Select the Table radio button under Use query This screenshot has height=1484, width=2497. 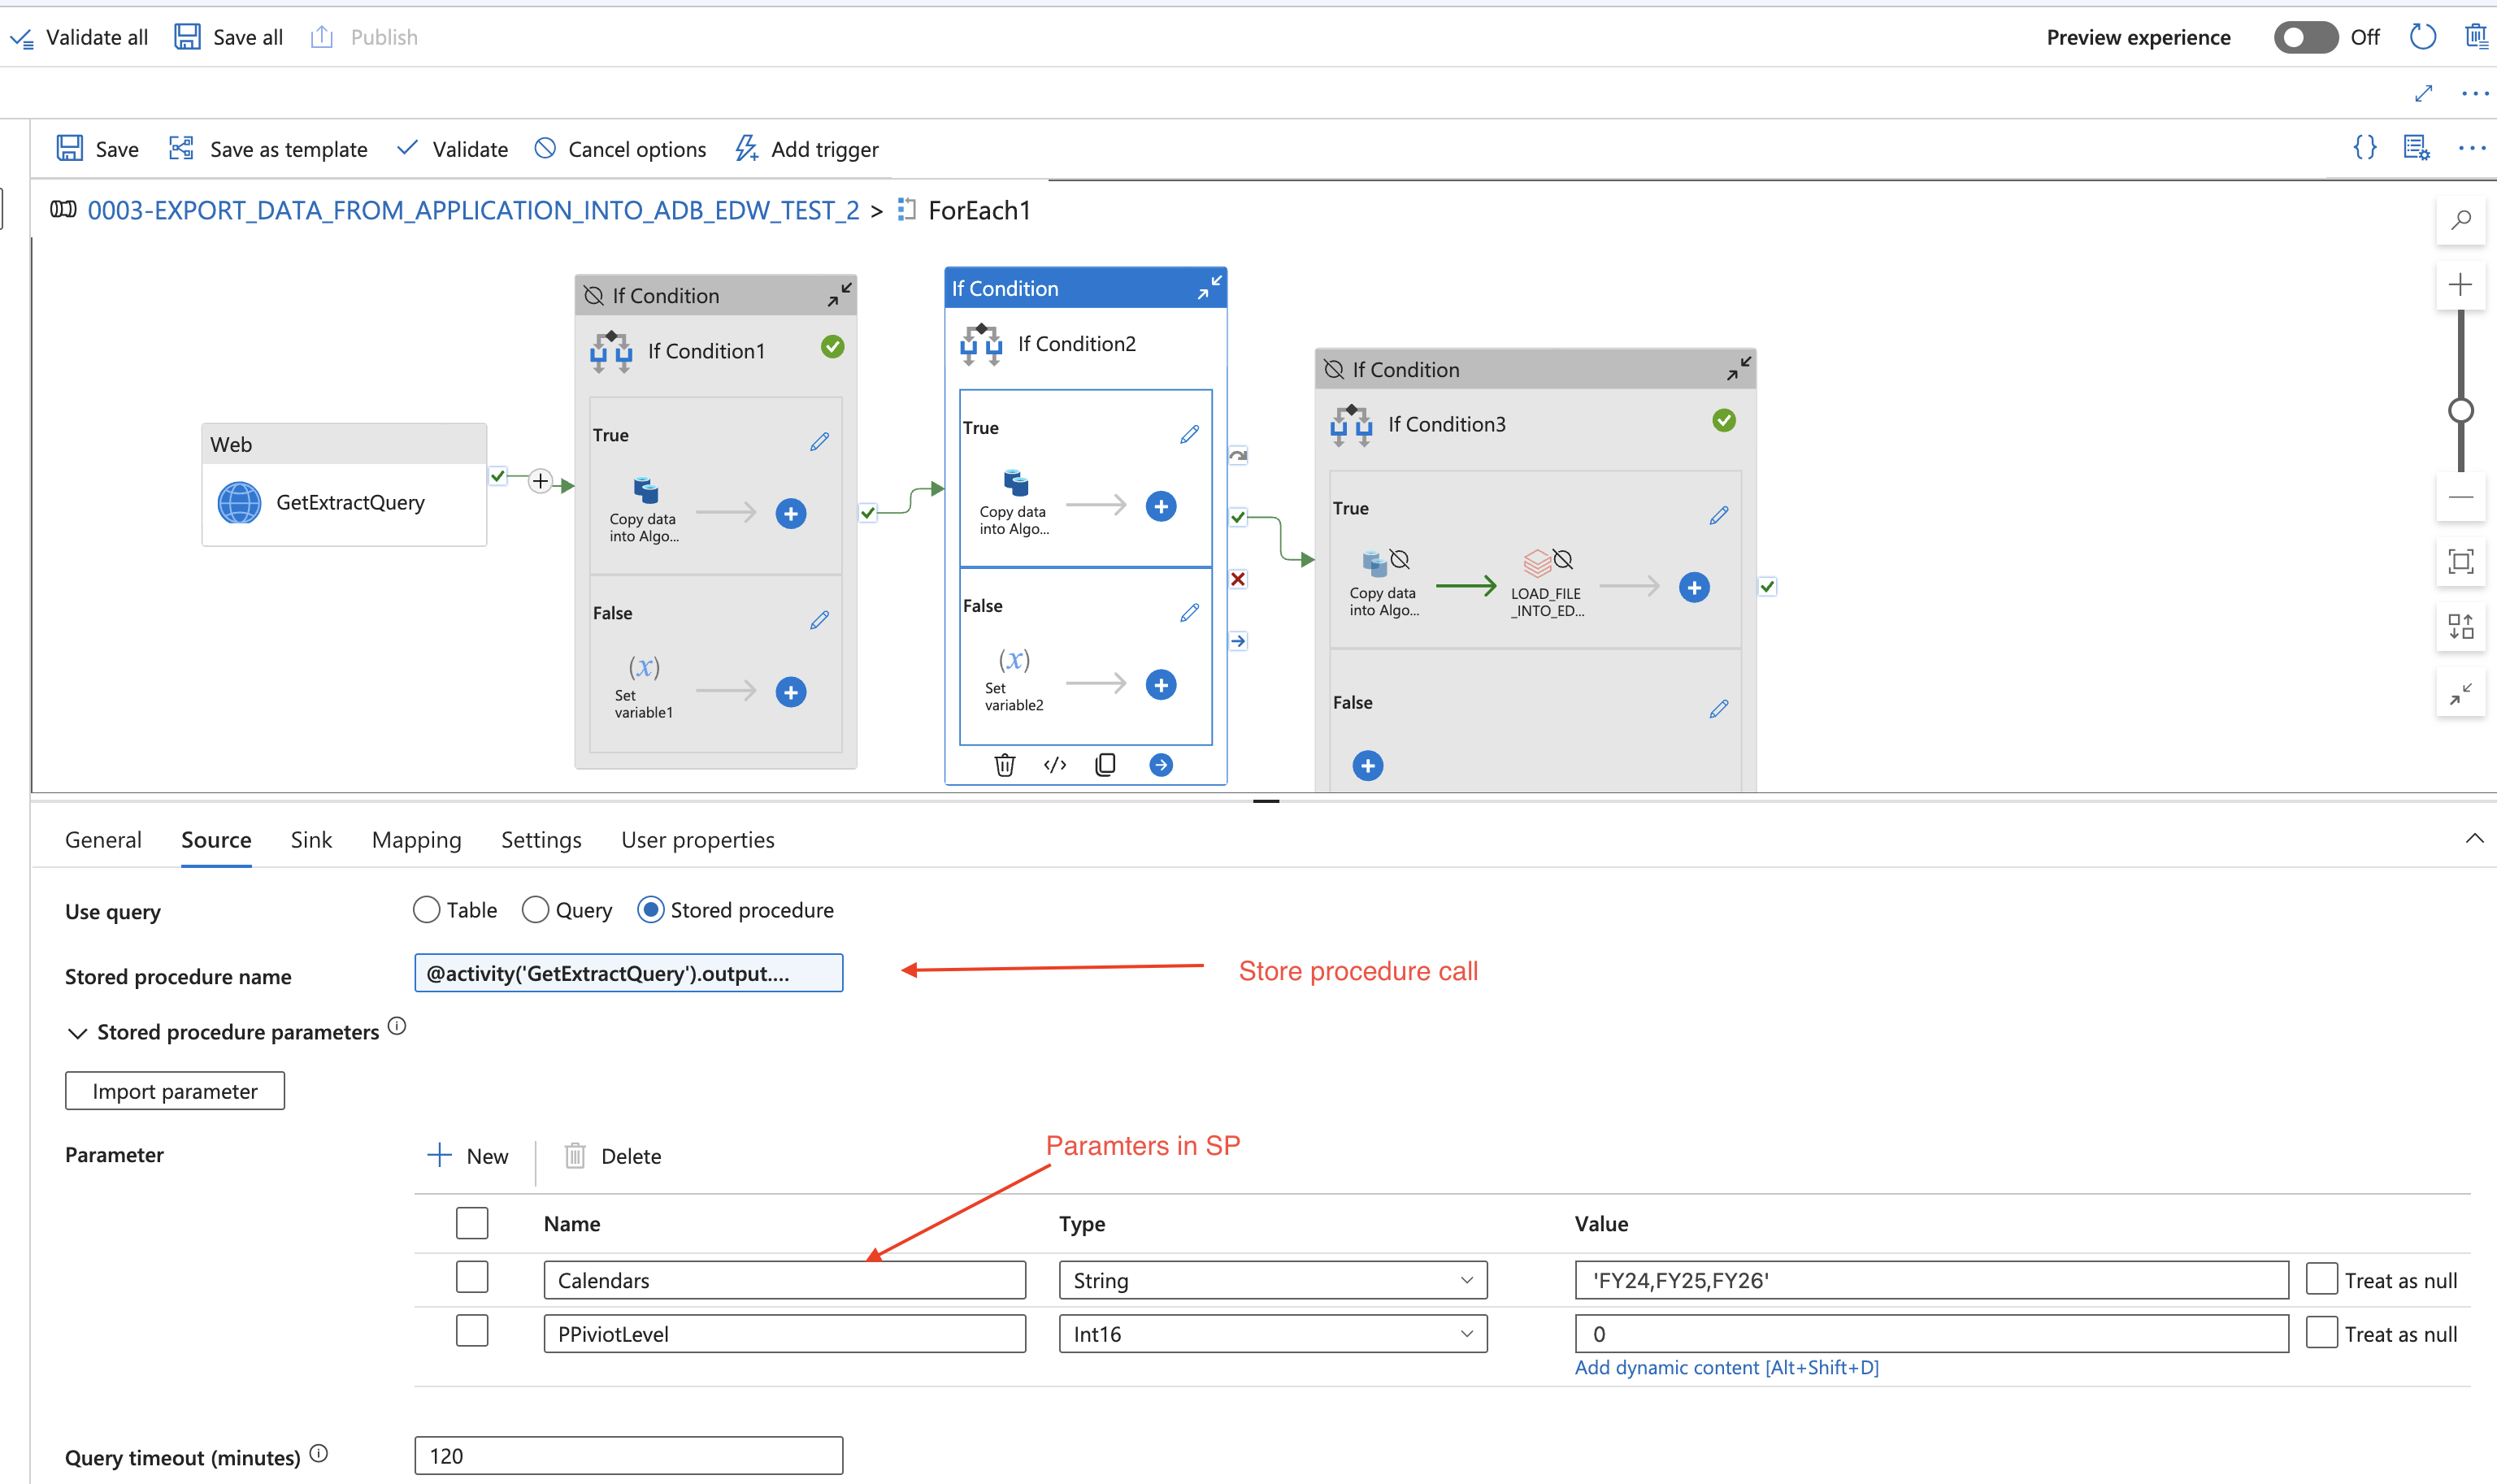pyautogui.click(x=423, y=910)
